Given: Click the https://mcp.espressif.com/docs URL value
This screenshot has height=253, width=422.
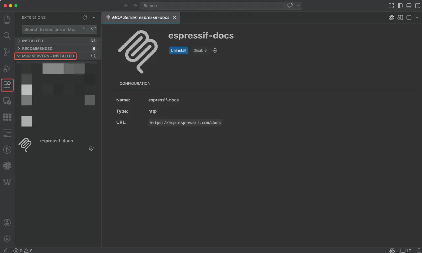Looking at the screenshot, I should click(x=185, y=123).
